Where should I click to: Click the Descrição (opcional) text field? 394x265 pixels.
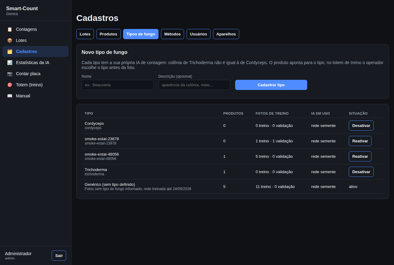pos(194,85)
